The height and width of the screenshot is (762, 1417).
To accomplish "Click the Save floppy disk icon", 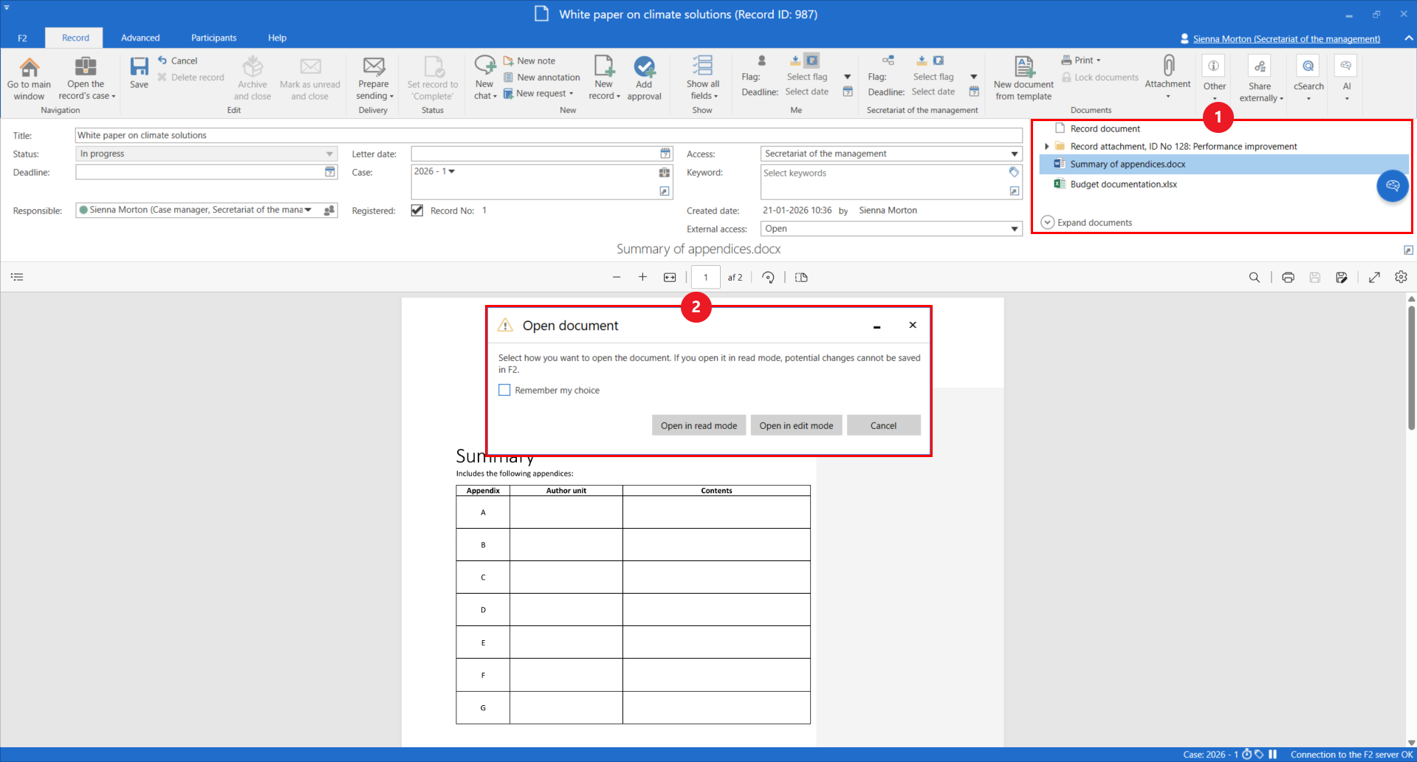I will pyautogui.click(x=139, y=67).
